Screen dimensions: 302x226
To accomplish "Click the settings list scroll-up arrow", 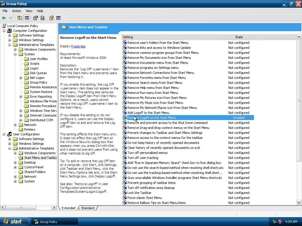I will pos(299,37).
